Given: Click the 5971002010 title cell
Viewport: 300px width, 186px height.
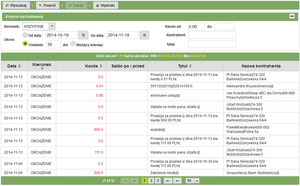Looking at the screenshot, I should coord(185,86).
